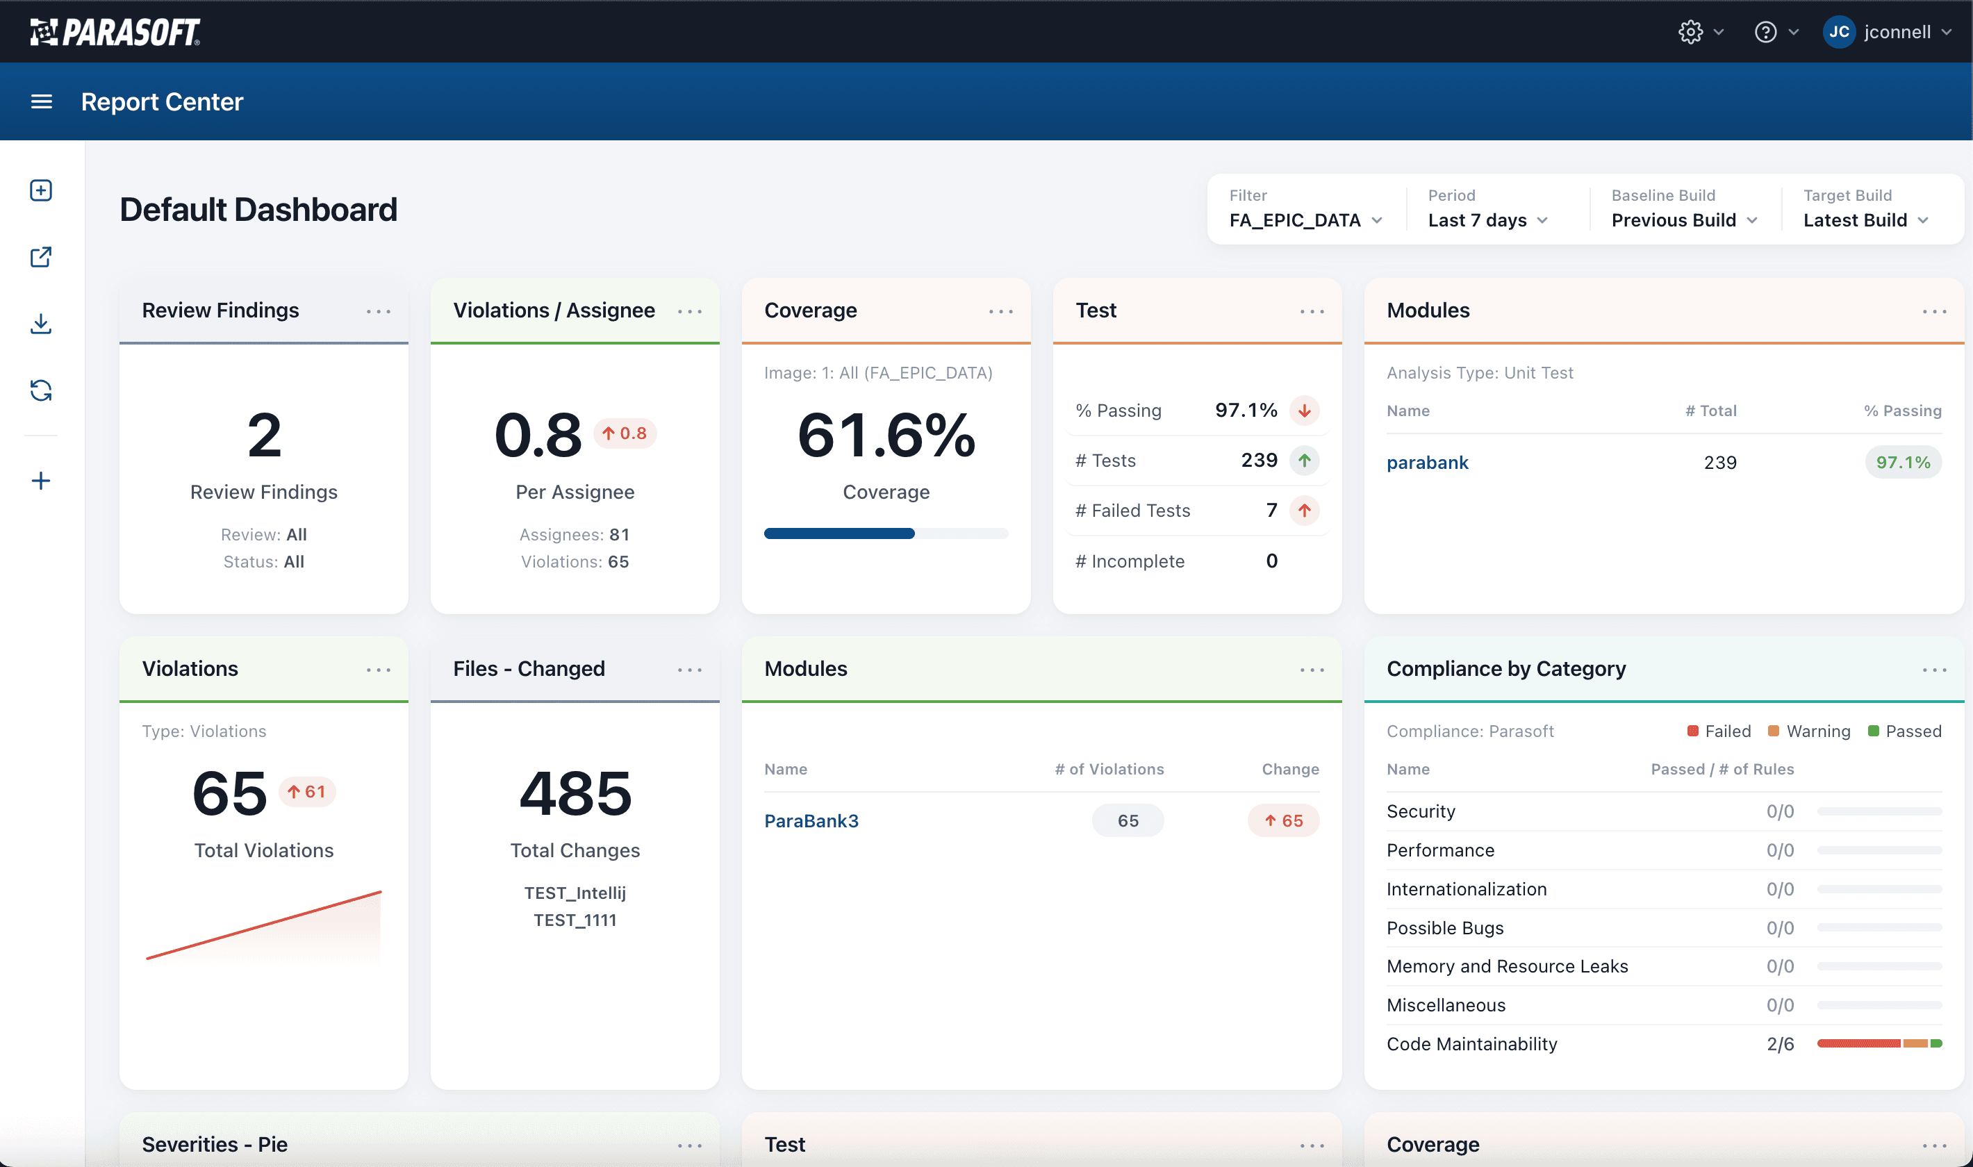Expand the jconnell user menu

(1908, 31)
